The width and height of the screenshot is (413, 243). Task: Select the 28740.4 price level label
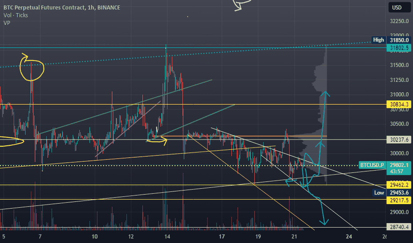point(399,227)
